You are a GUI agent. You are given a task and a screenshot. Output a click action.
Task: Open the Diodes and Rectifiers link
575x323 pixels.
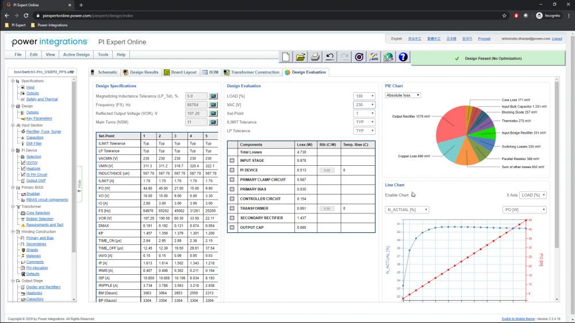(x=43, y=287)
